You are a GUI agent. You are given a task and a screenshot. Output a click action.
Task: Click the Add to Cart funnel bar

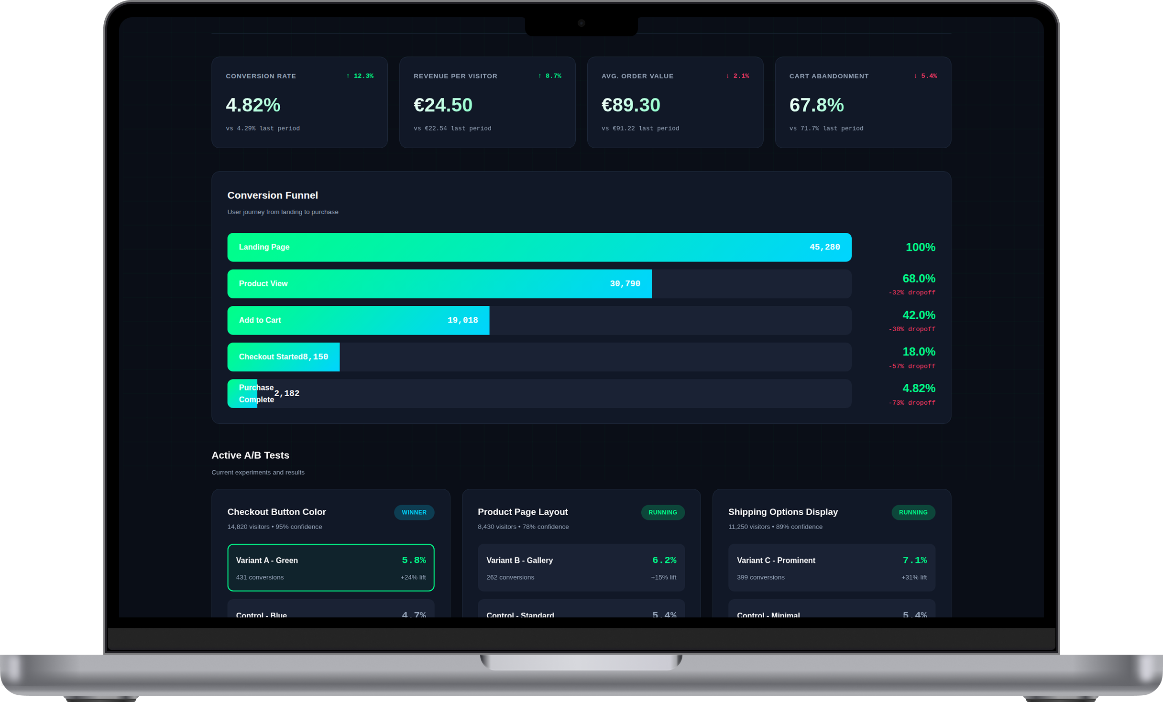(358, 320)
